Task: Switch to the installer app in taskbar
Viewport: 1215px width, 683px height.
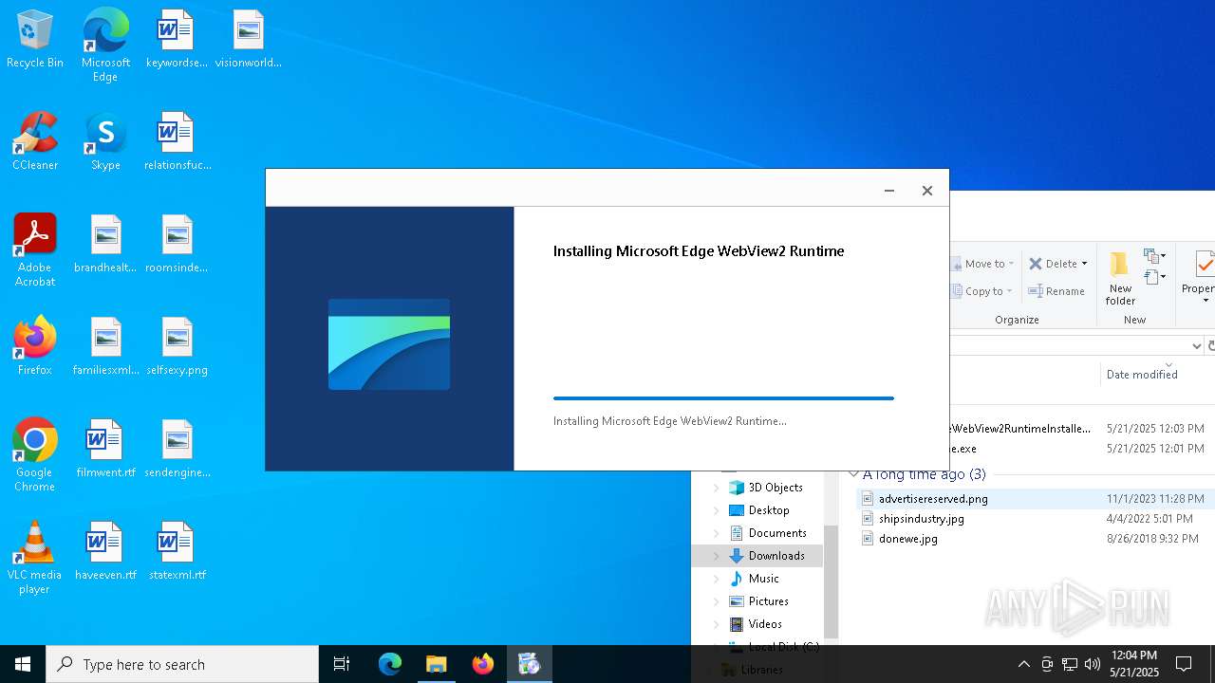Action: [529, 664]
